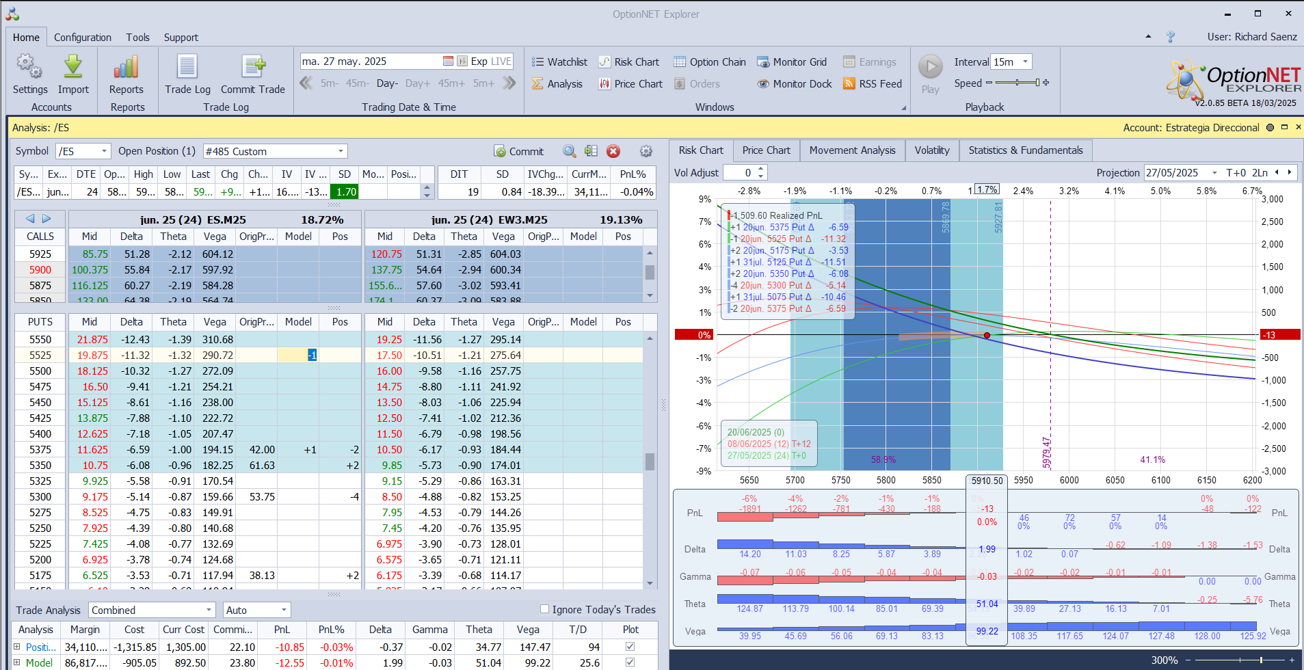1304x670 pixels.
Task: Select the Statistics & Fundamentals tab
Action: pos(1026,150)
